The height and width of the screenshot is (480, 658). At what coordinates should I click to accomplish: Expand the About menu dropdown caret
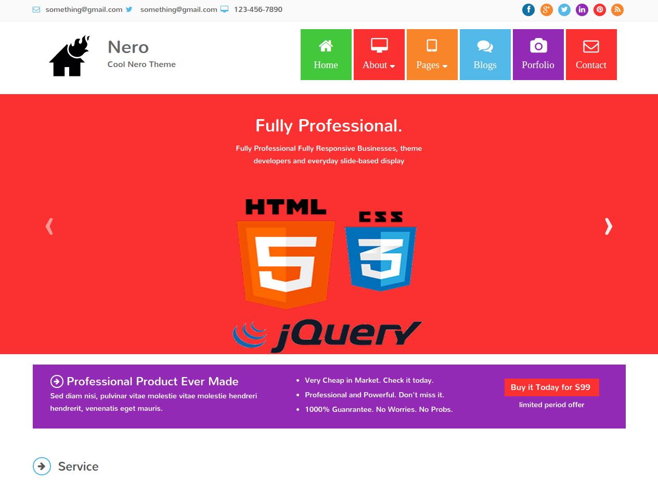click(392, 66)
